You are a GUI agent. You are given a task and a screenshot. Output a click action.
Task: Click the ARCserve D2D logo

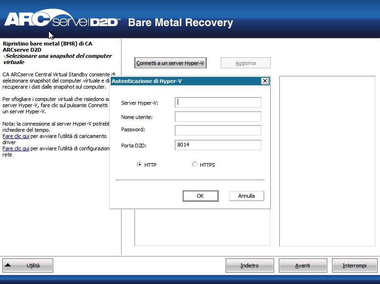pos(62,19)
